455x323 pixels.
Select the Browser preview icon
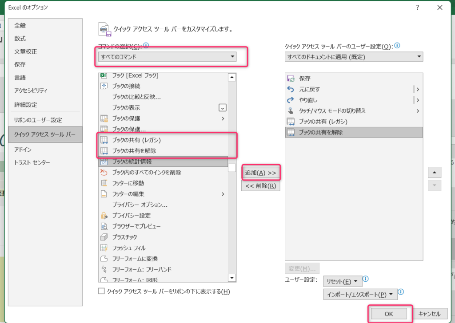point(104,226)
